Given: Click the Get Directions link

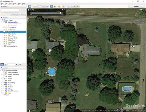Looking at the screenshot, I should (x=15, y=15).
